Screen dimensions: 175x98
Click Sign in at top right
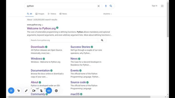point(154,6)
